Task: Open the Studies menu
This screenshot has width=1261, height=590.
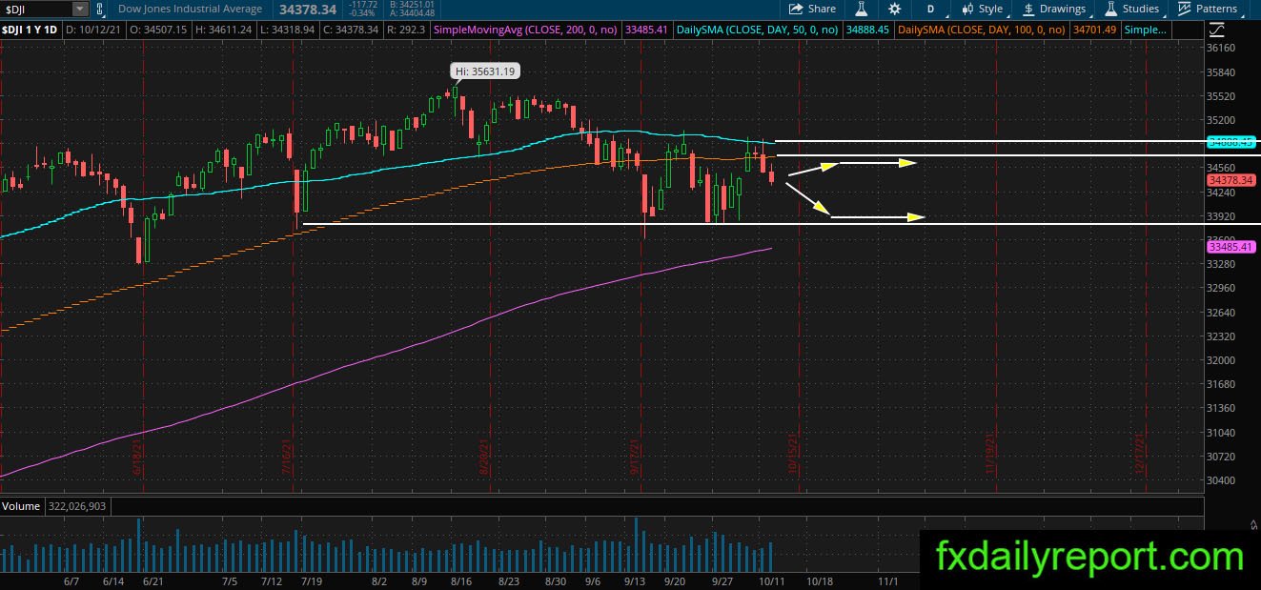Action: (x=1132, y=9)
